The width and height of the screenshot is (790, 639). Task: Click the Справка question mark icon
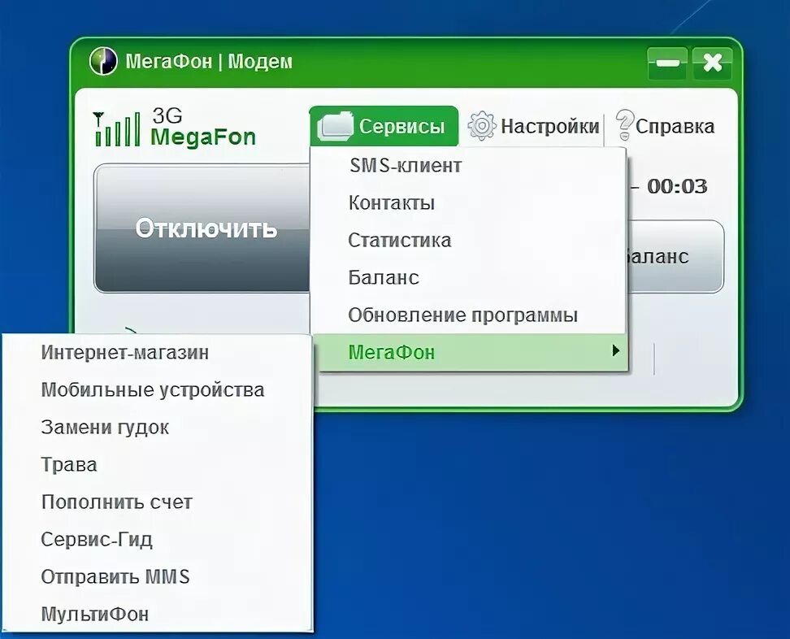tap(624, 124)
